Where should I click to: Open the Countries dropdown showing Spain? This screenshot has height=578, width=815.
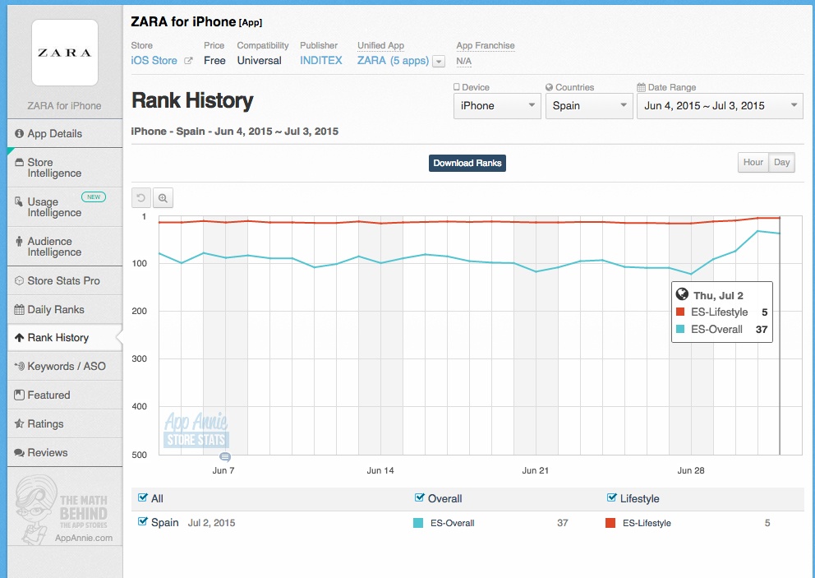click(589, 105)
